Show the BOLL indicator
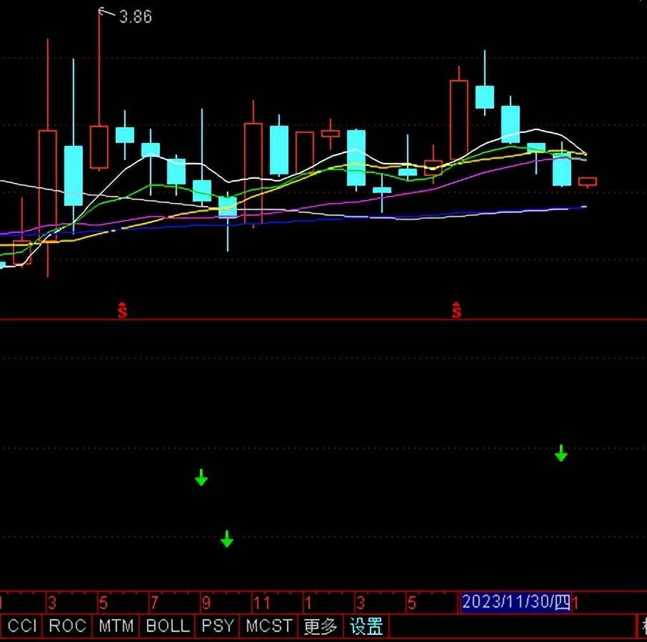 (168, 626)
